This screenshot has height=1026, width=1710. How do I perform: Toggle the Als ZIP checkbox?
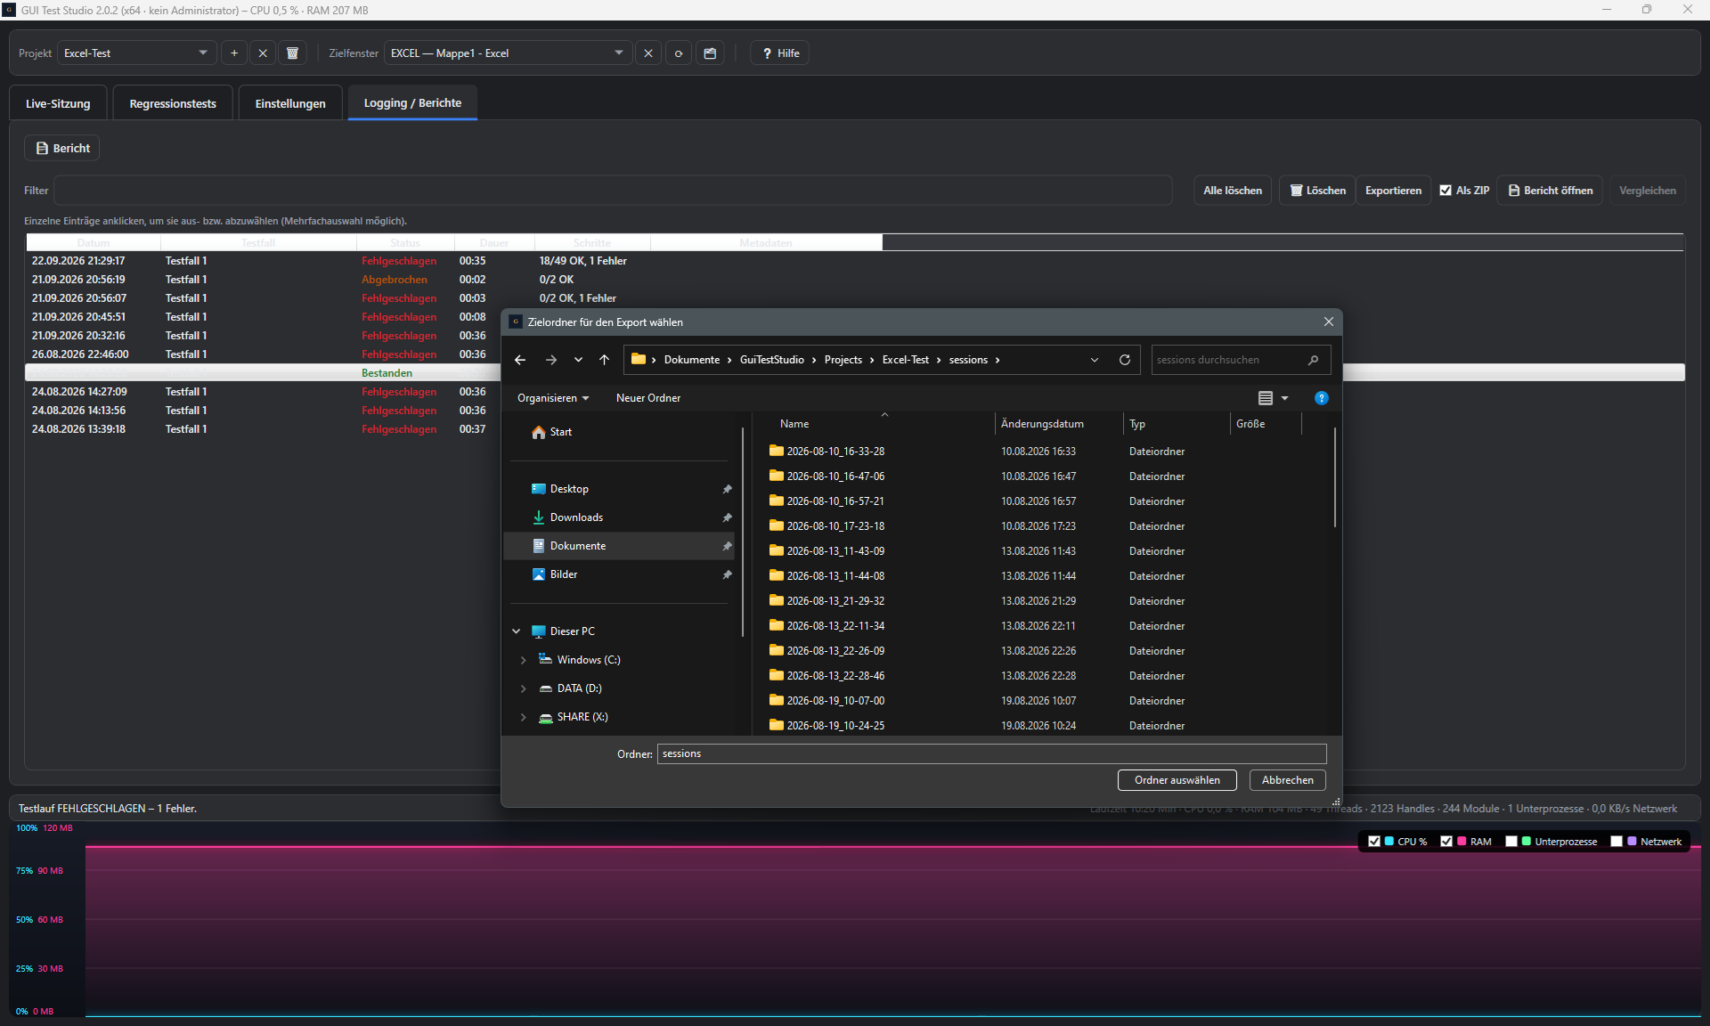tap(1445, 191)
